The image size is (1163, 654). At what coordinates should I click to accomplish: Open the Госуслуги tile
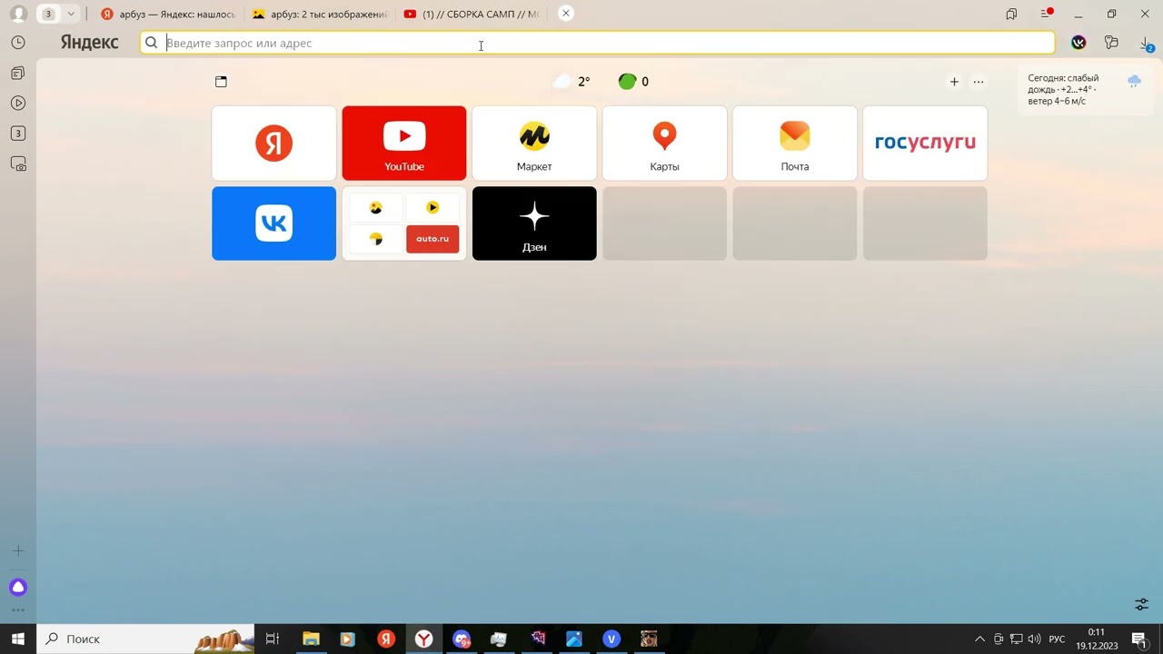[925, 143]
